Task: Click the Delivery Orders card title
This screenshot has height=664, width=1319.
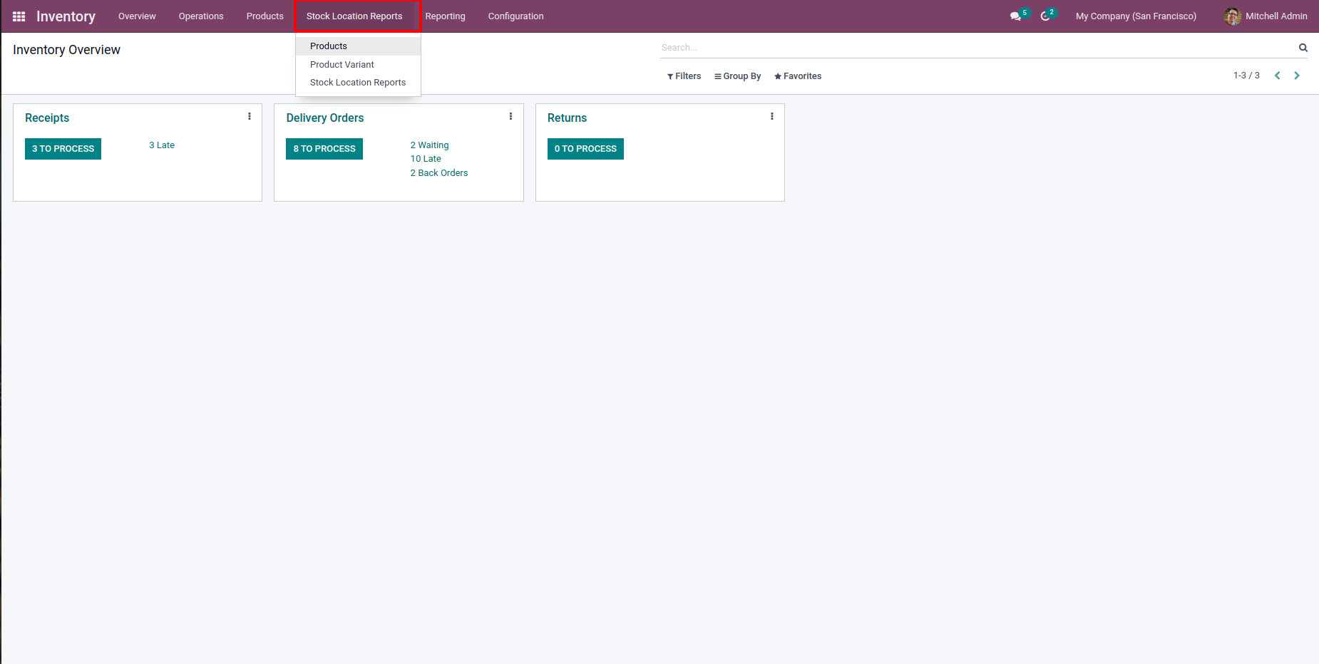Action: pyautogui.click(x=325, y=118)
